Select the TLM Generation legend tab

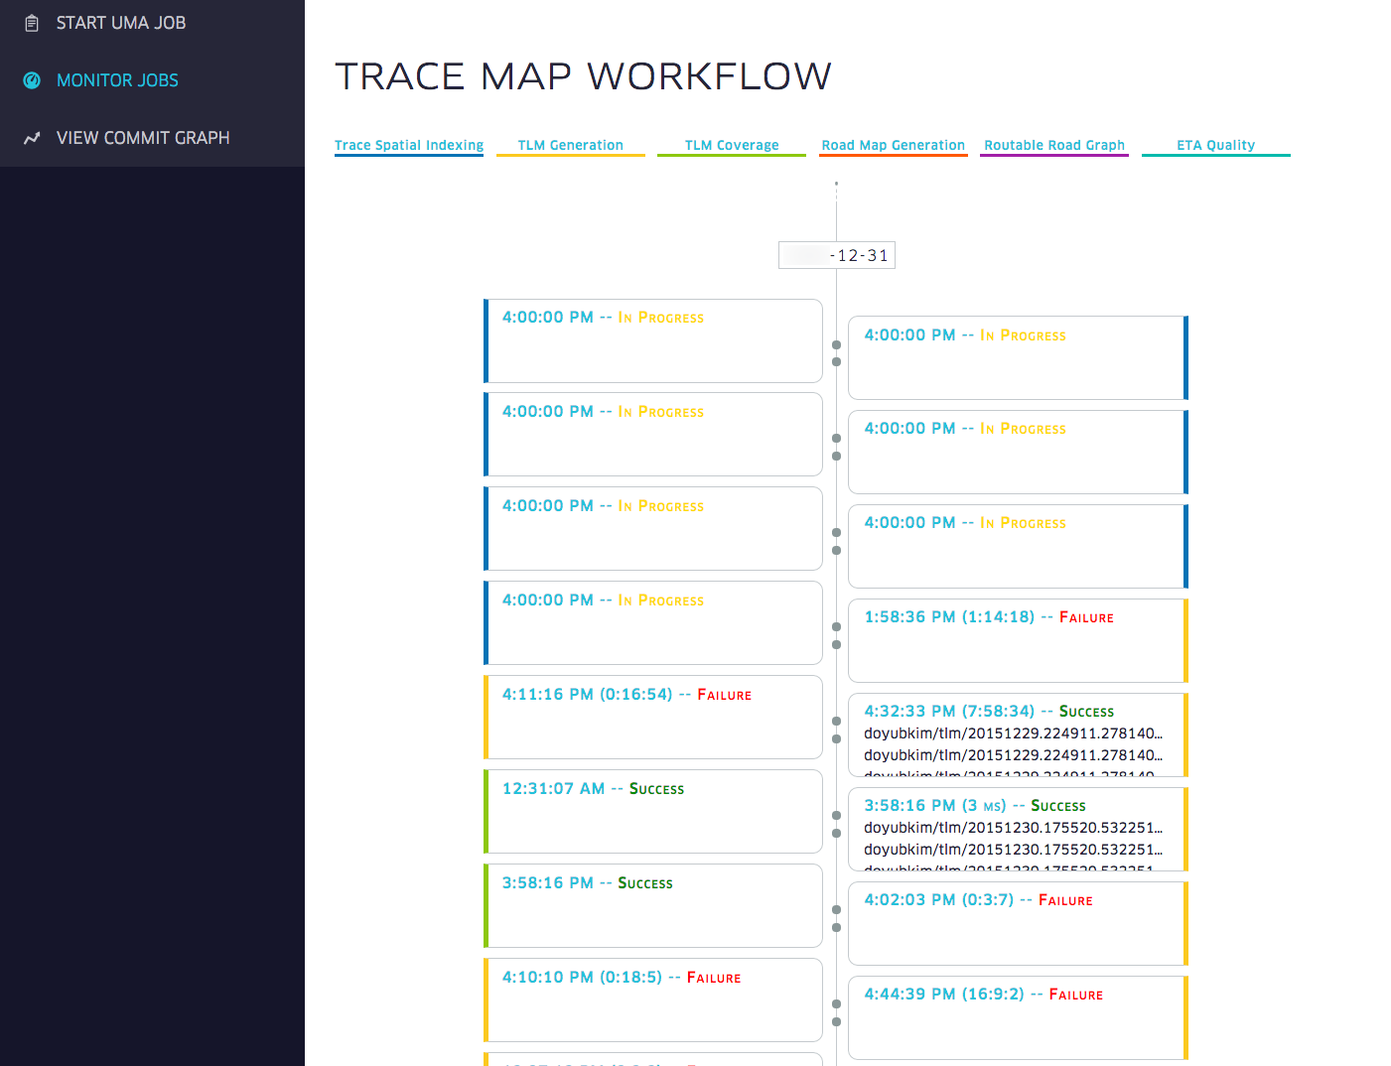(x=570, y=145)
